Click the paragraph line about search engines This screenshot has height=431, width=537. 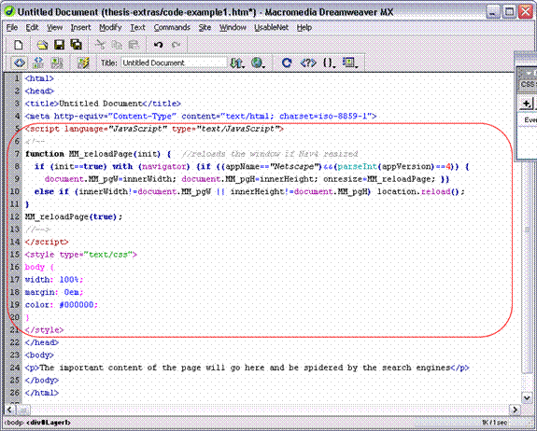[247, 368]
